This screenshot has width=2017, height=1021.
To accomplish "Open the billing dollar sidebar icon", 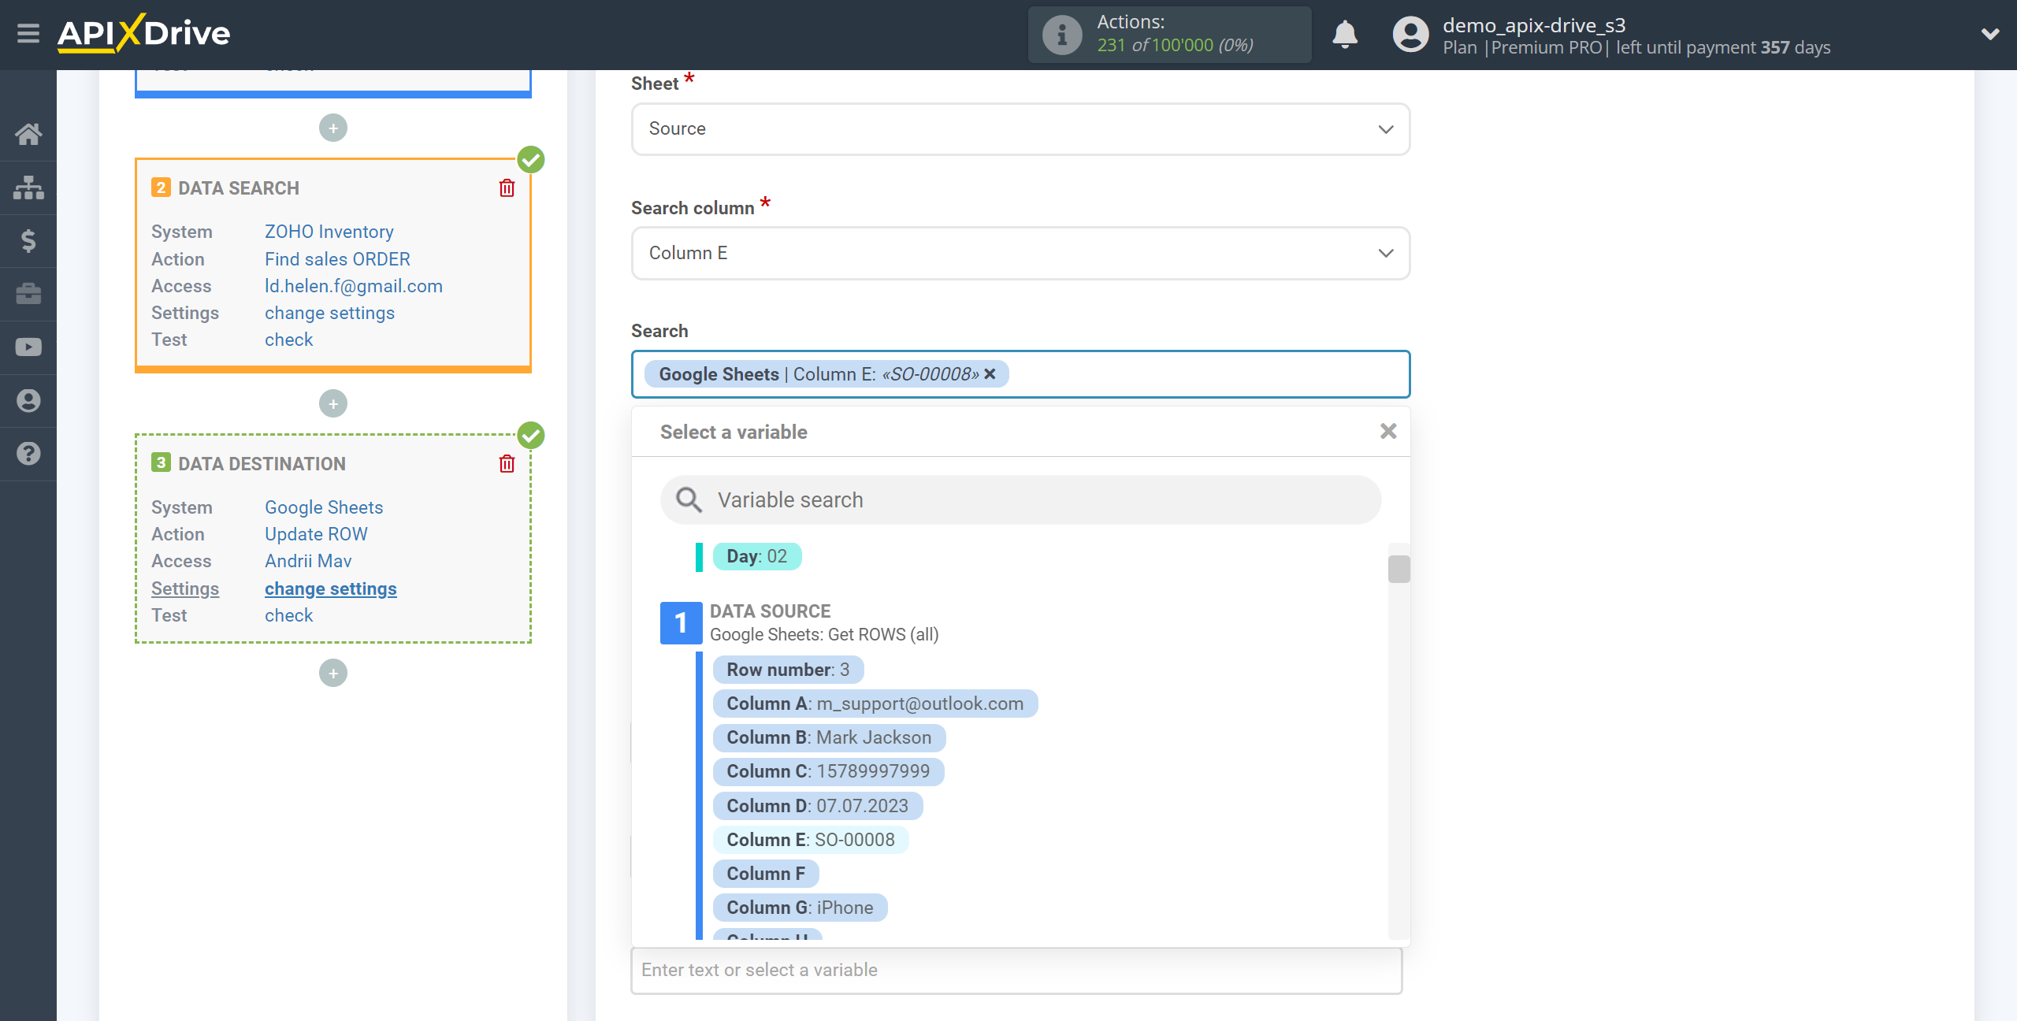I will pos(28,240).
